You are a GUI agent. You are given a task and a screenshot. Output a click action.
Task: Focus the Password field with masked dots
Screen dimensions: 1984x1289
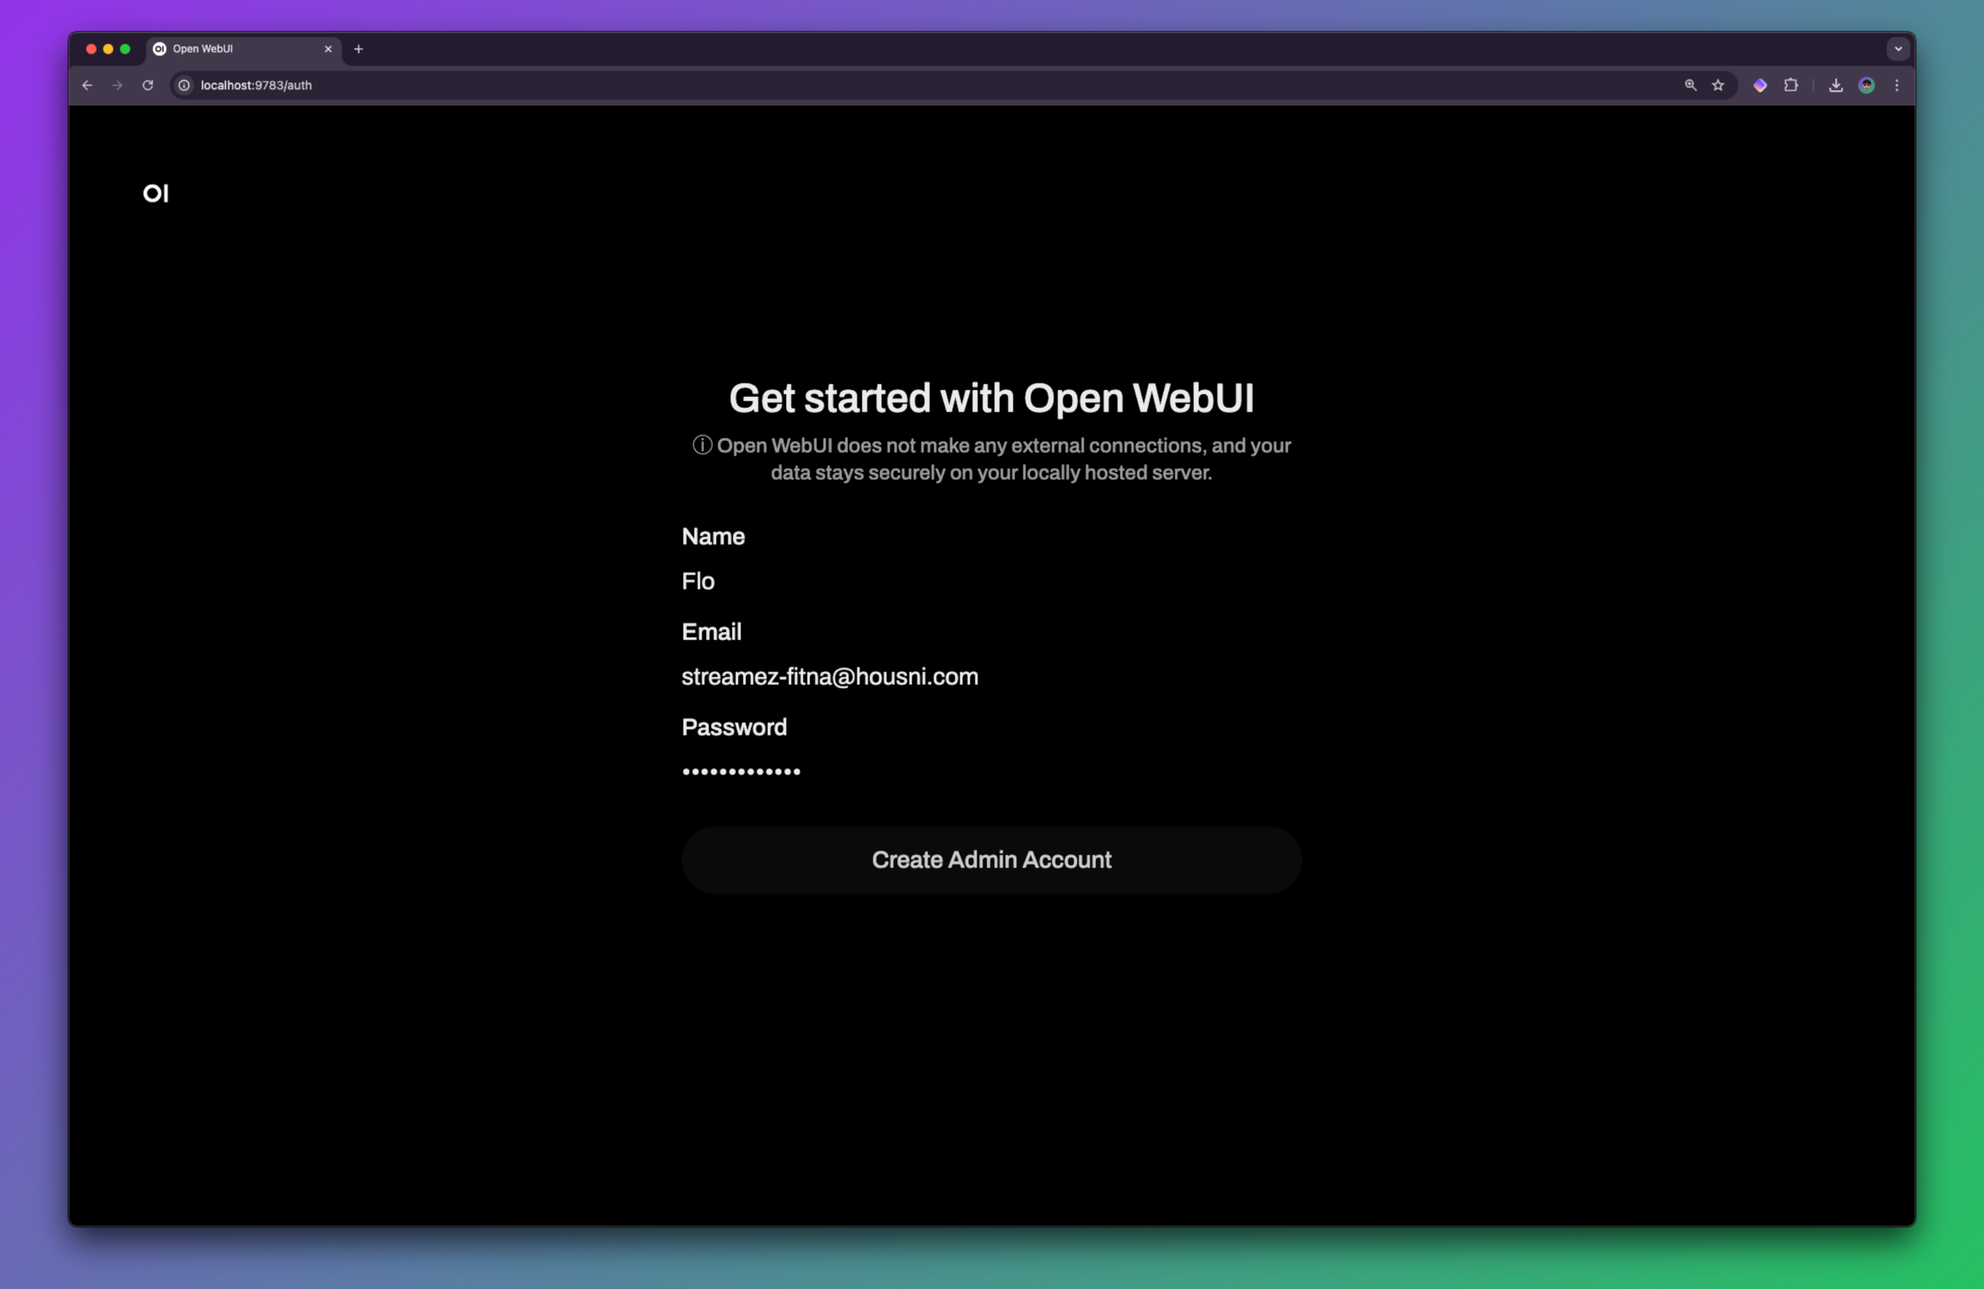pos(991,771)
